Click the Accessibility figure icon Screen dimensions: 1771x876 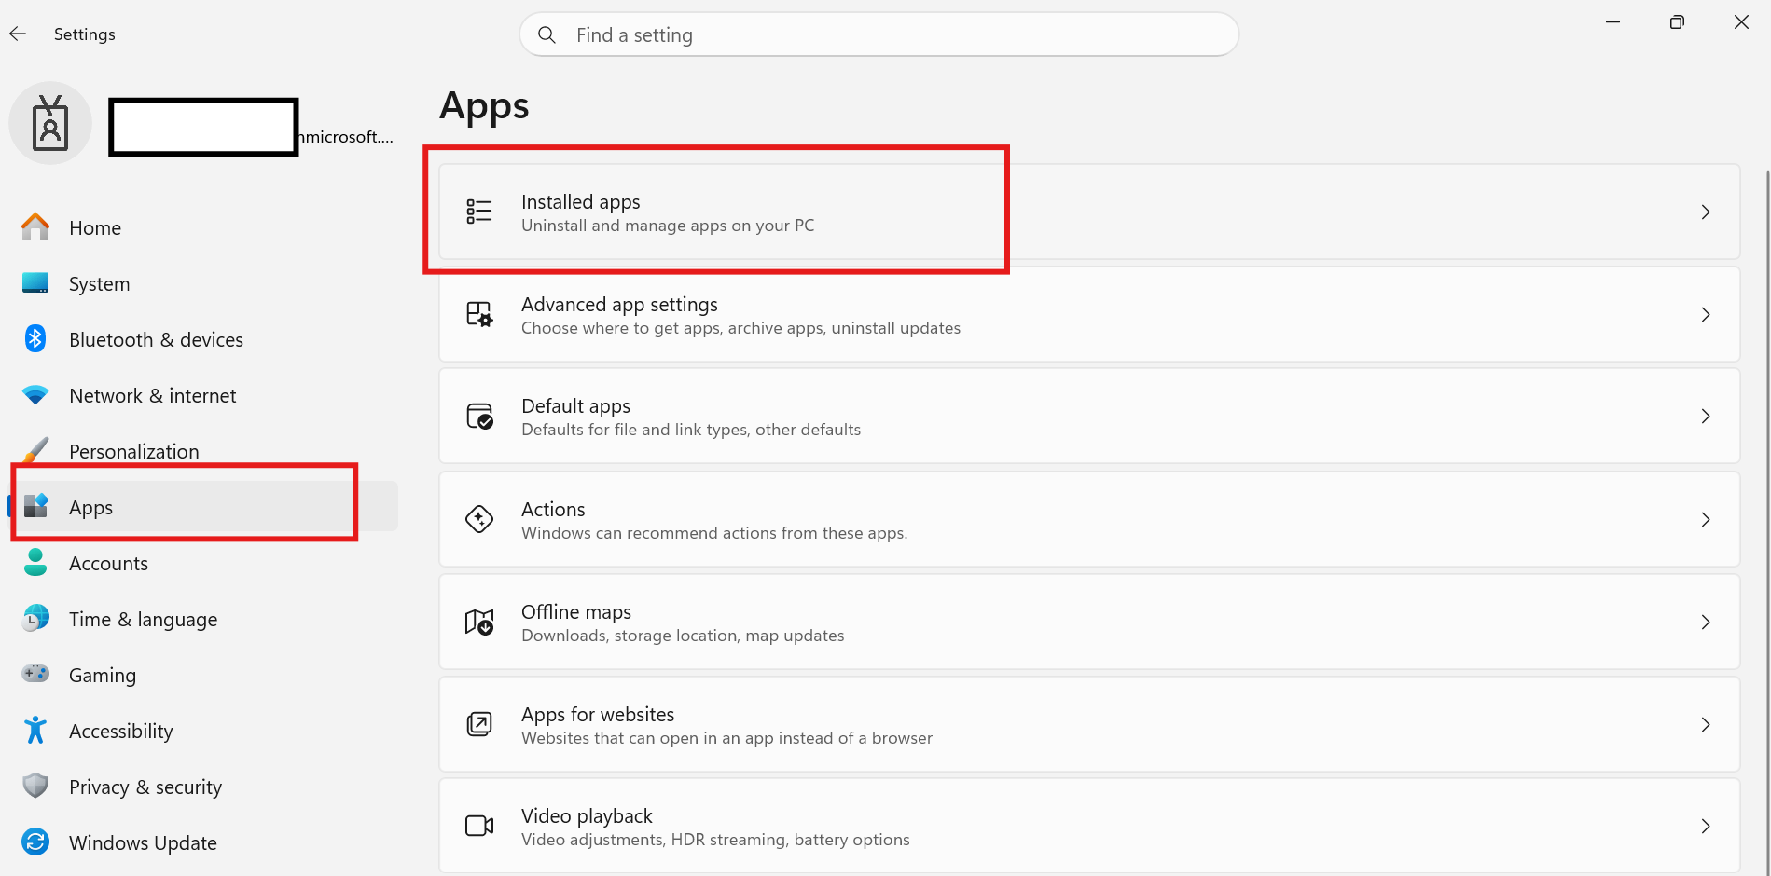tap(35, 730)
